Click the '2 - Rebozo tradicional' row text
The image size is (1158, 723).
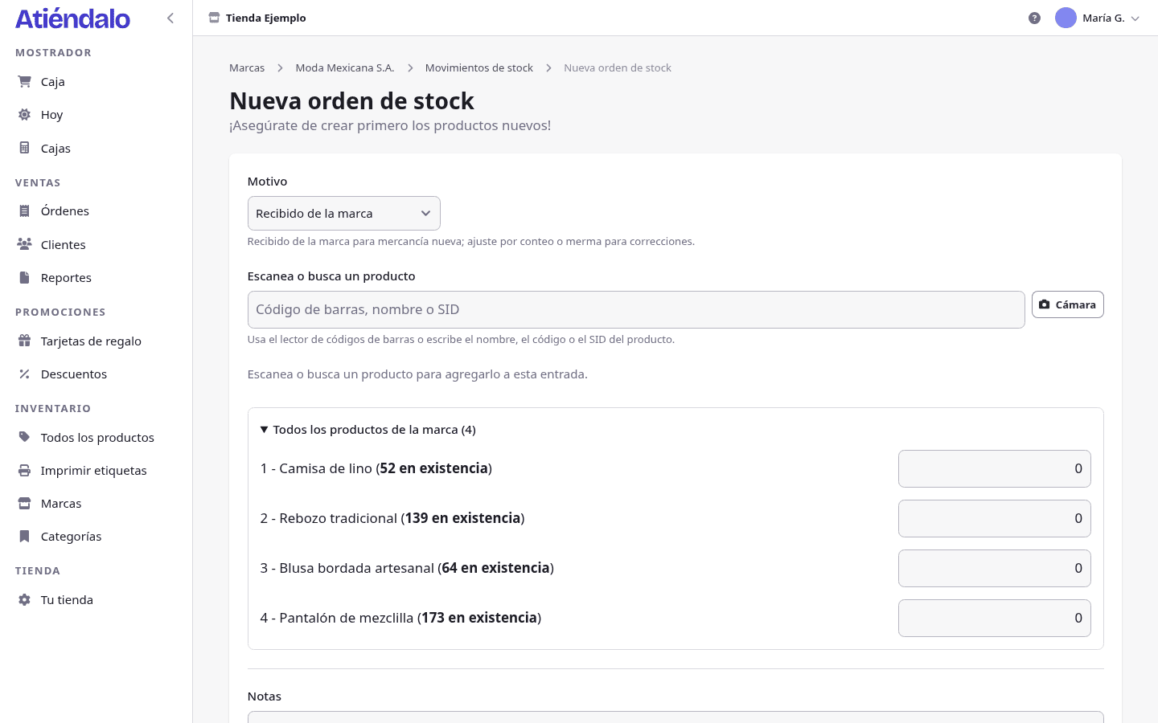tap(392, 518)
